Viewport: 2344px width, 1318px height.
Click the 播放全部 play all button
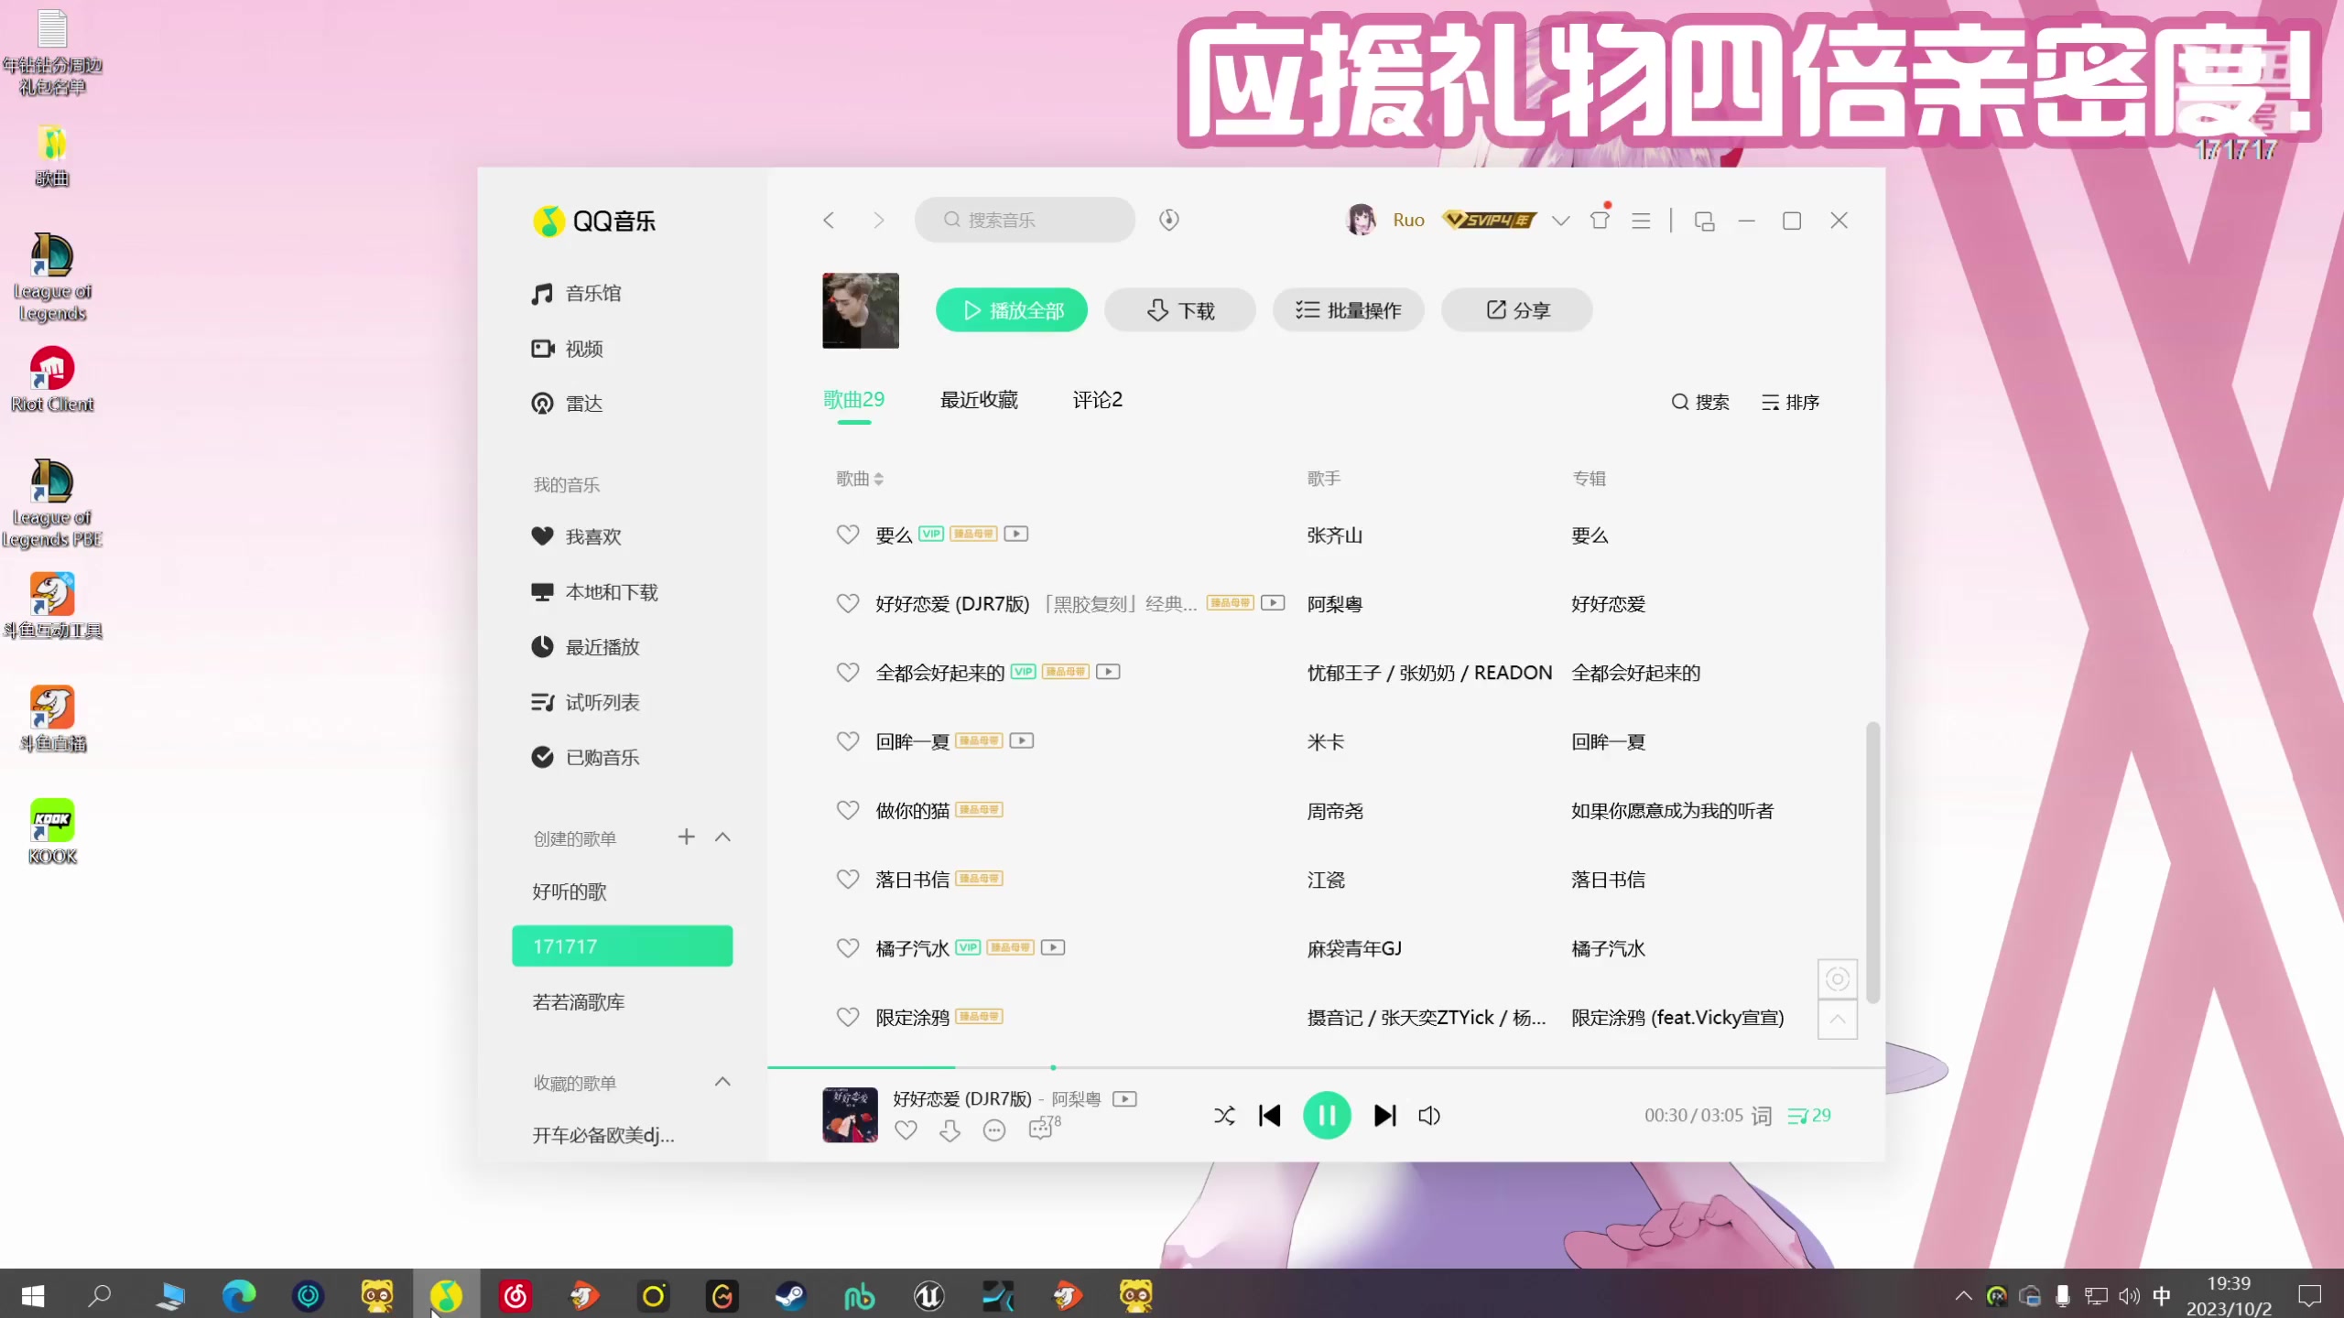(1011, 310)
